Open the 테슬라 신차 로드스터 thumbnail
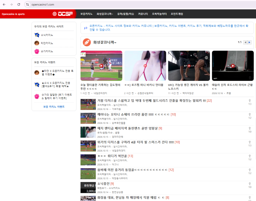Screen dimensions: 256x201 [x=233, y=66]
